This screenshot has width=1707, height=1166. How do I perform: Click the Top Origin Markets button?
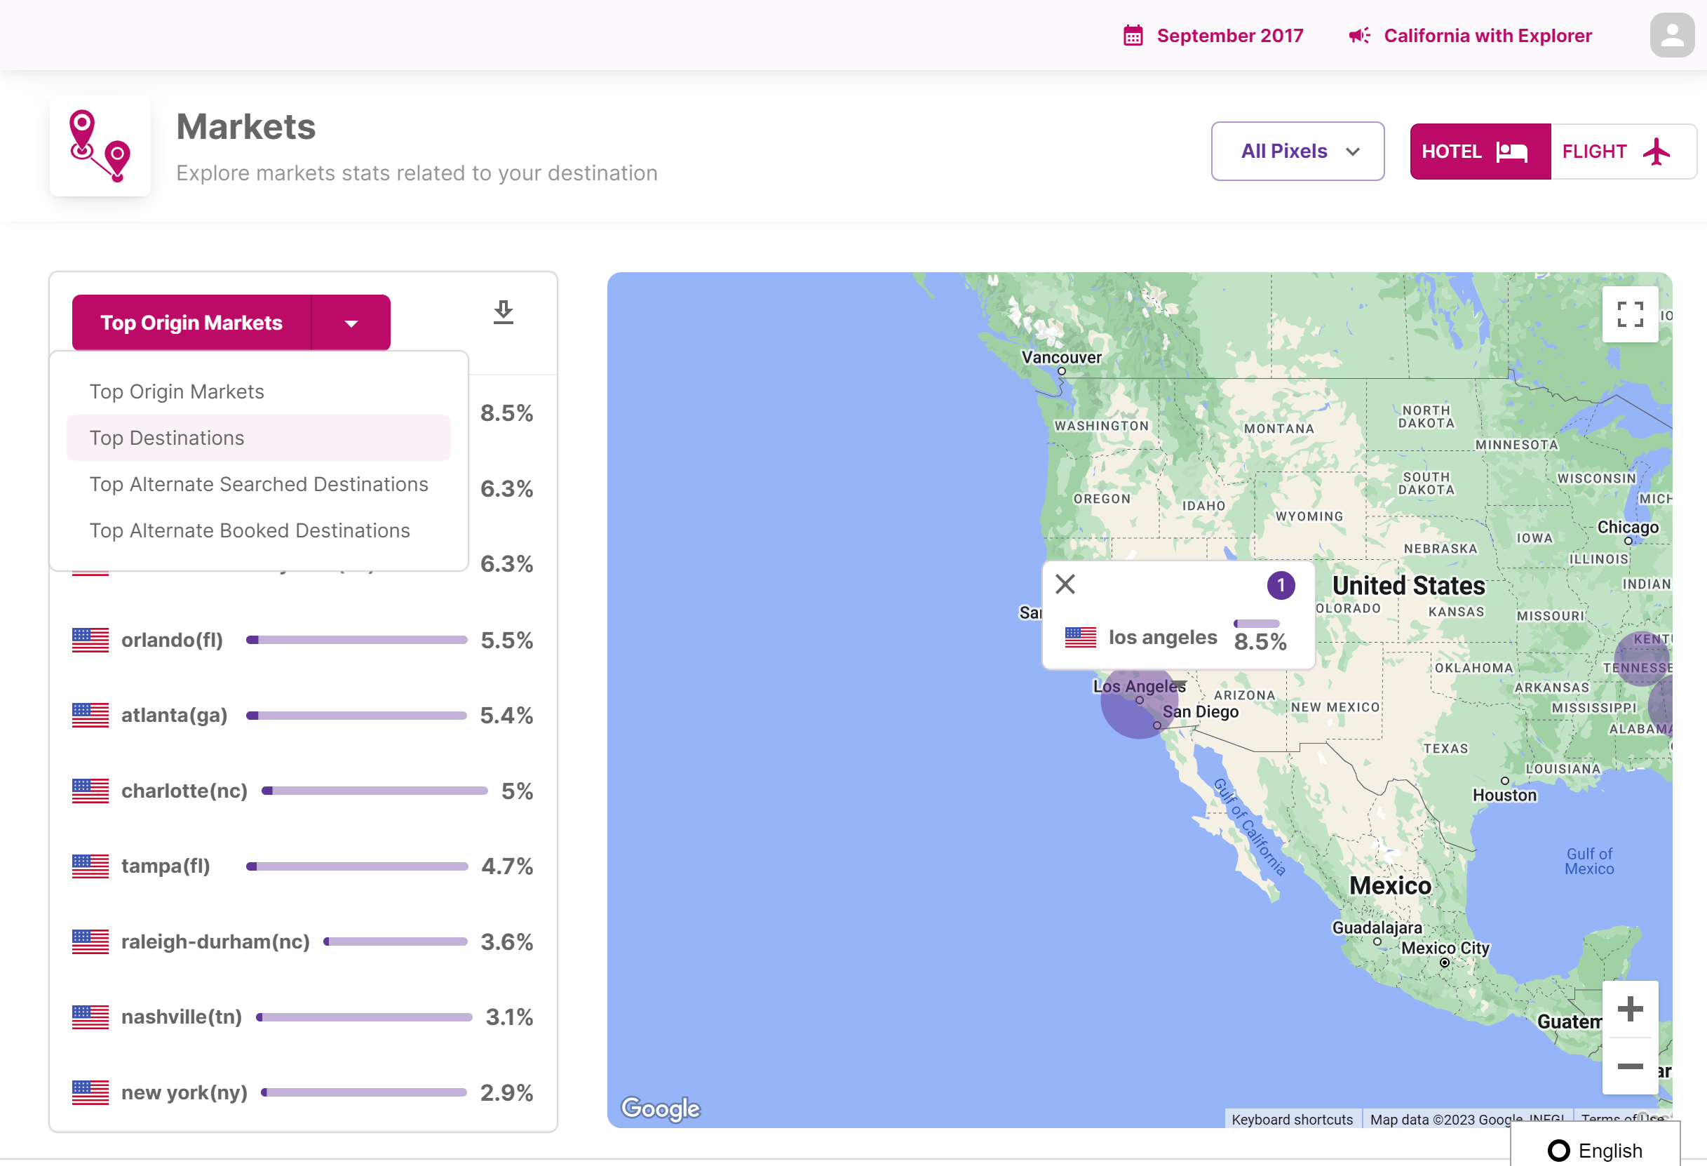point(191,323)
